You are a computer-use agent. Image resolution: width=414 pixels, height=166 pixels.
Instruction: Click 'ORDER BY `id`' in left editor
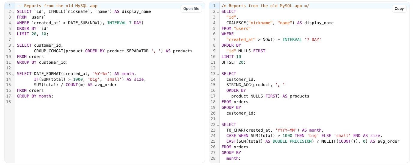tap(33, 28)
